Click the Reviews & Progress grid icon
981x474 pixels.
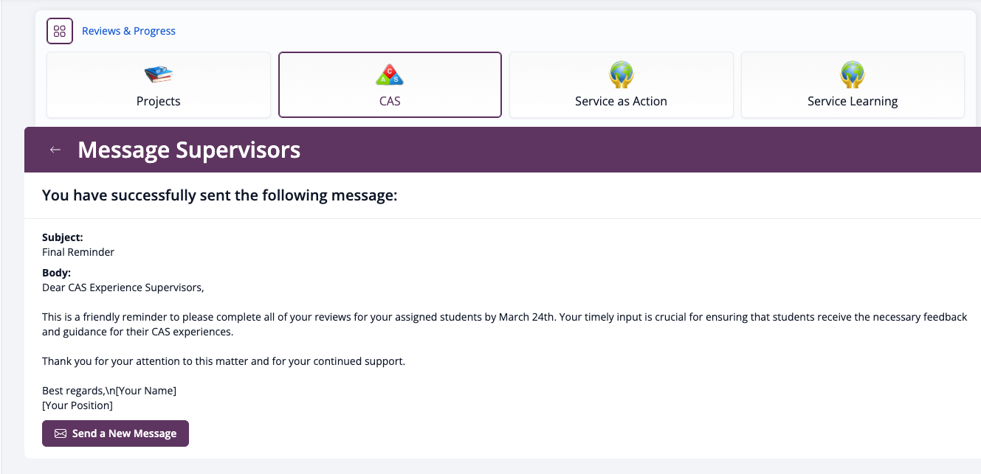60,31
